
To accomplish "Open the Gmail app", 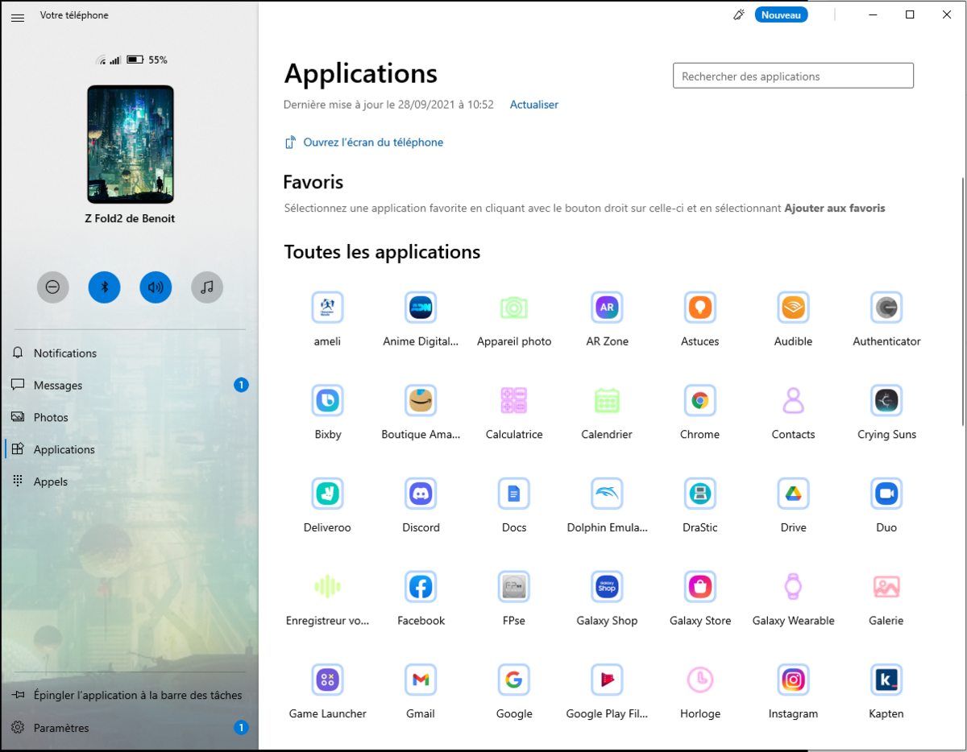I will click(x=421, y=680).
